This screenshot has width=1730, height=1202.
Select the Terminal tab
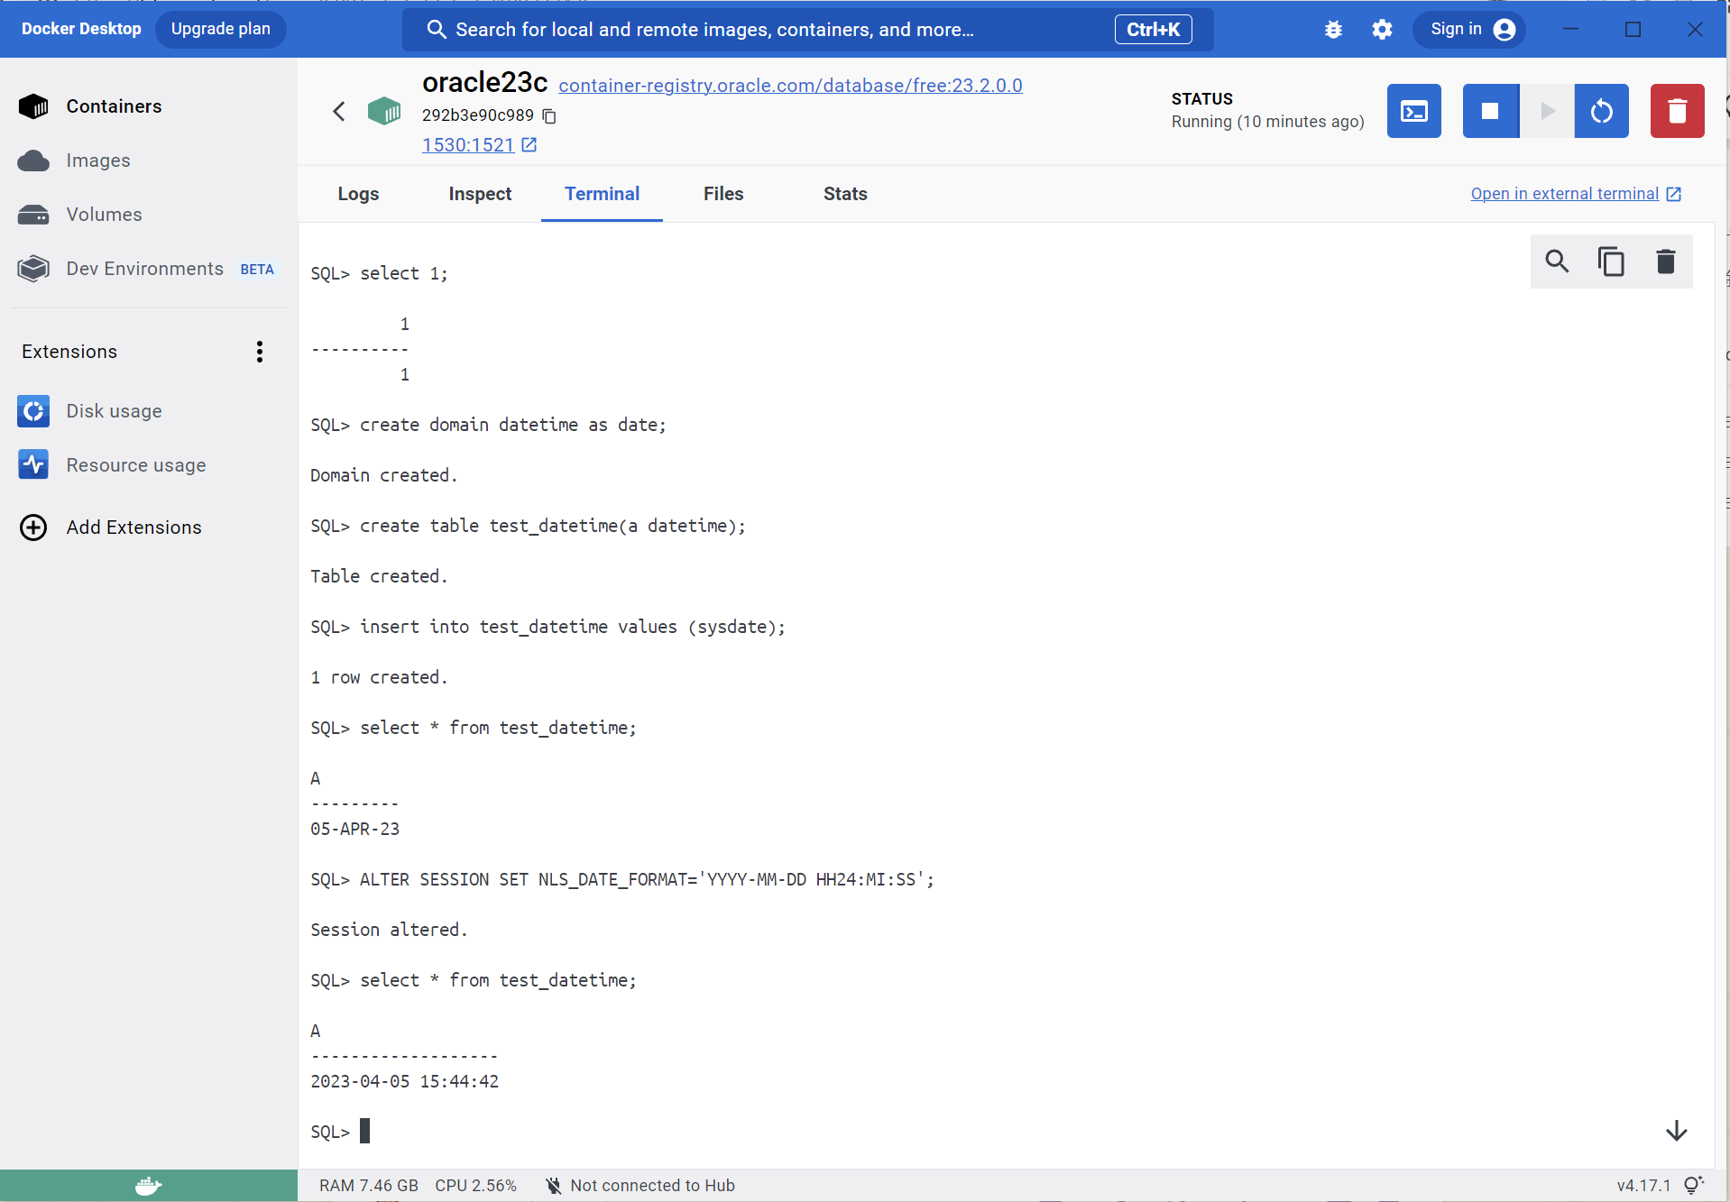(x=602, y=194)
